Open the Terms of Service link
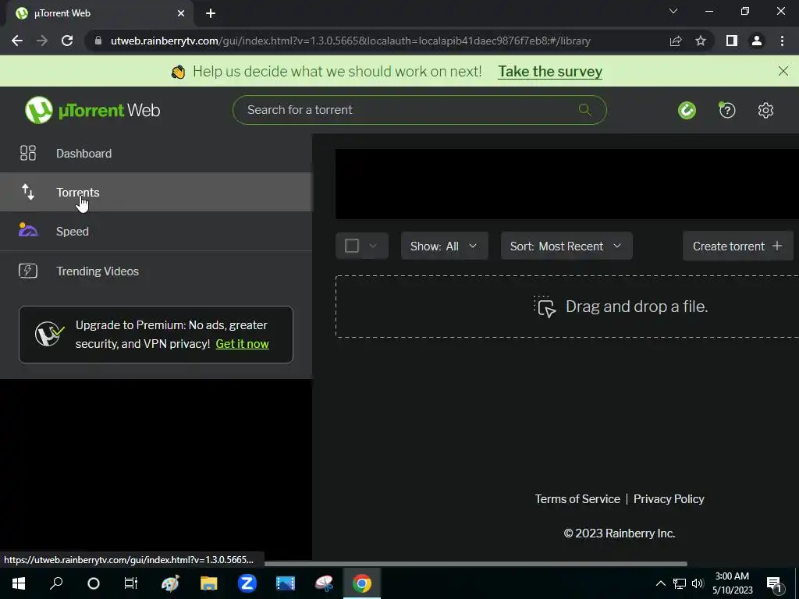Image resolution: width=799 pixels, height=599 pixels. (x=577, y=498)
